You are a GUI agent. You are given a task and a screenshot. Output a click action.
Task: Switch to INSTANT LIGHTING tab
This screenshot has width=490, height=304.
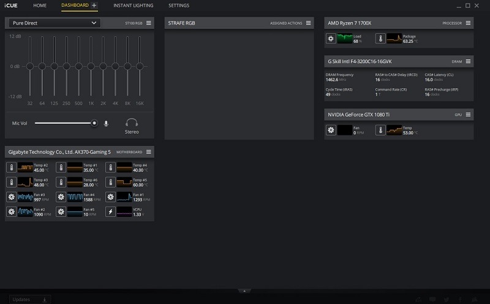tap(133, 6)
